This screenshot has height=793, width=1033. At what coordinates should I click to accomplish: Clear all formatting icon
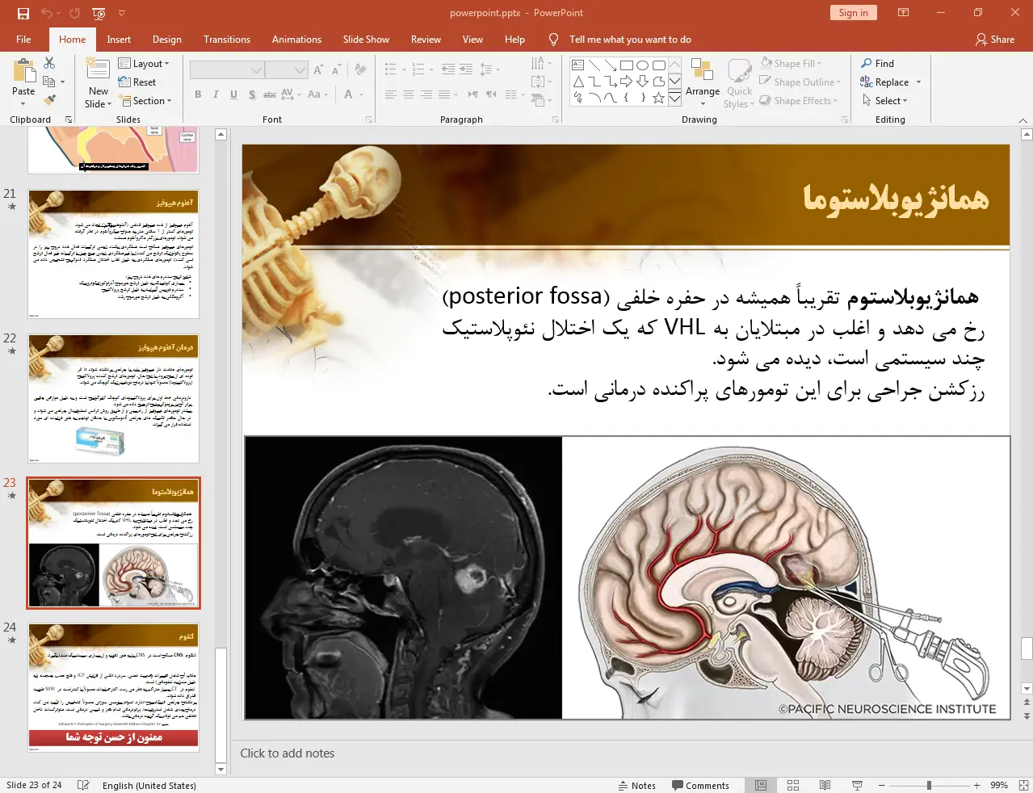[360, 70]
